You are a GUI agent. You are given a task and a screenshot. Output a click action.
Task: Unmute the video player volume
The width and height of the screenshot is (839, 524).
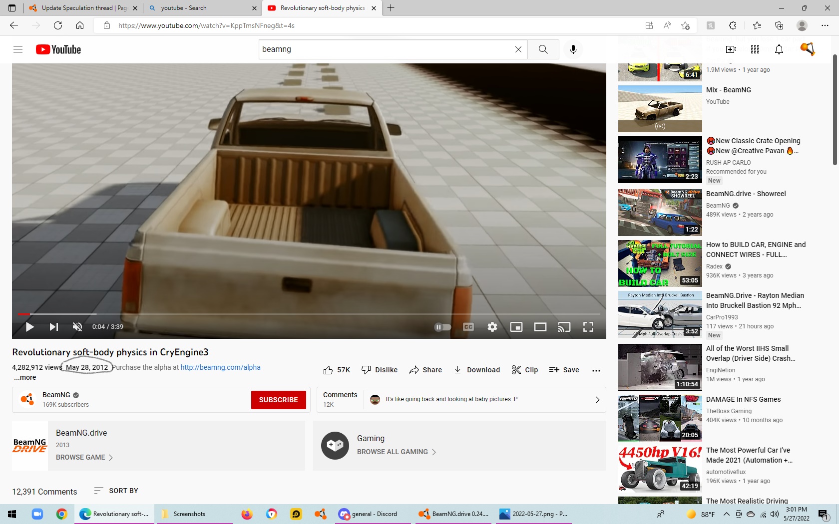pyautogui.click(x=77, y=327)
